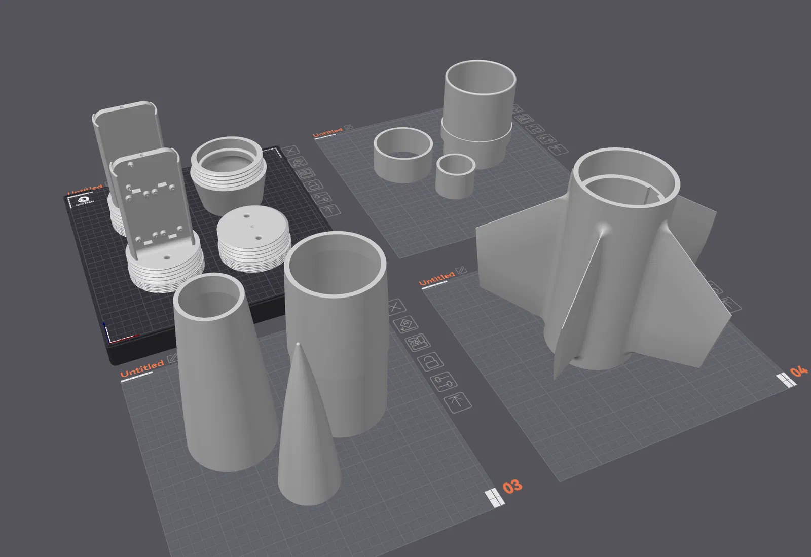Click the Untitled label of plate 04
This screenshot has width=811, height=557.
tap(437, 278)
